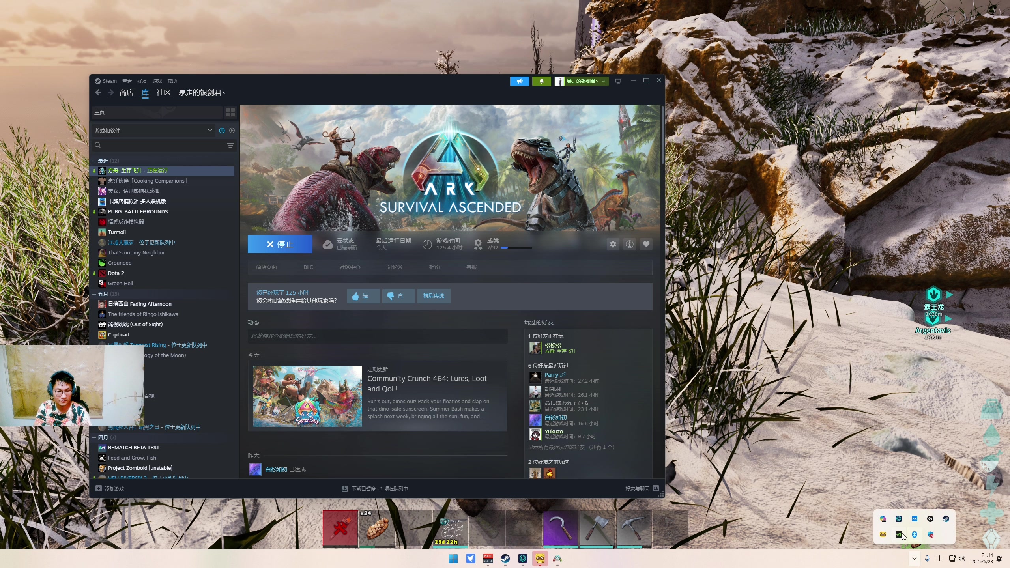Click the achievements progress bar 7/32
Screen dimensions: 1010x568
click(x=516, y=248)
